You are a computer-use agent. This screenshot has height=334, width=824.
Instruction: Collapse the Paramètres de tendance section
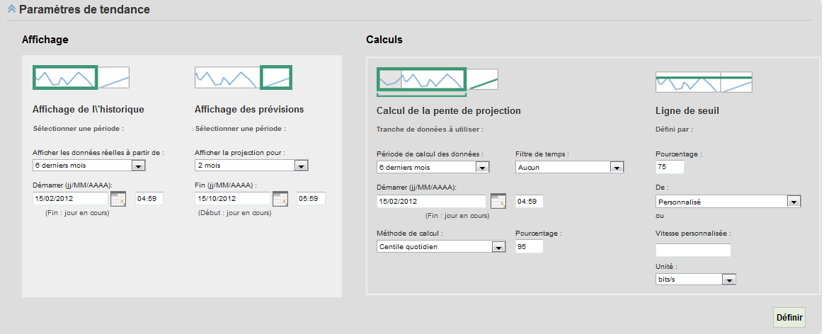(x=11, y=10)
